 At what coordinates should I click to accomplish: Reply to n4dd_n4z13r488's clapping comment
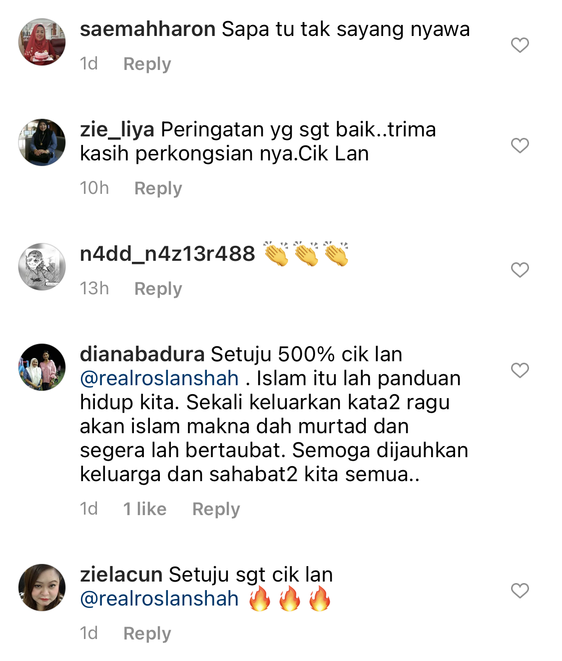coord(158,289)
